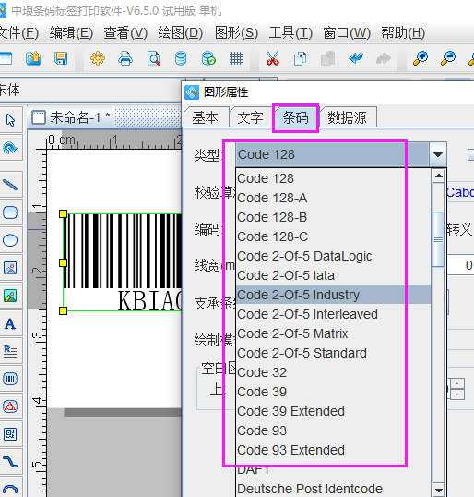Click the grey Redo arrow icon

point(384,58)
